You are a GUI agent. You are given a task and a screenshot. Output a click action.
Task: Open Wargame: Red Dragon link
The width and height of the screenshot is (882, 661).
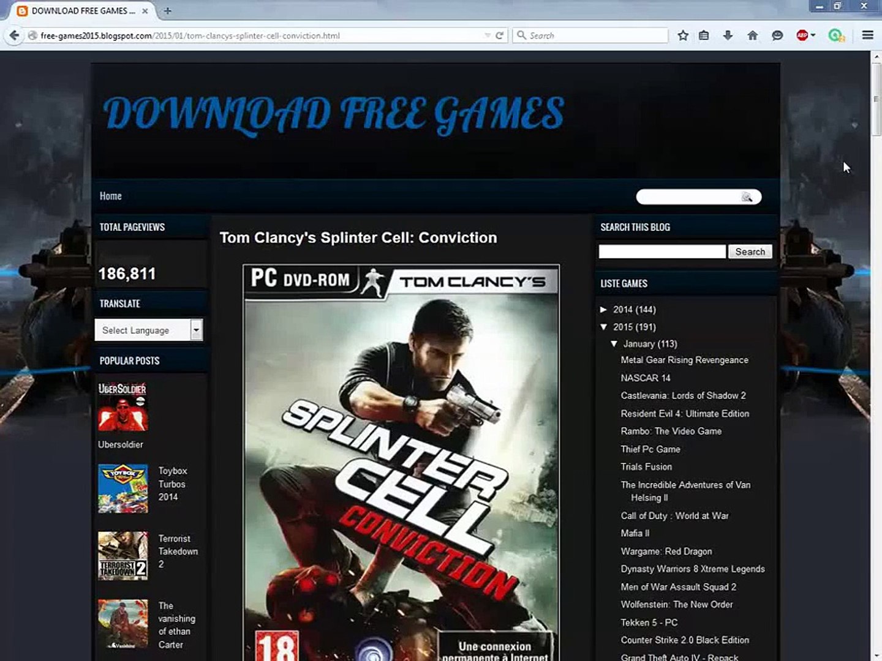click(x=666, y=551)
